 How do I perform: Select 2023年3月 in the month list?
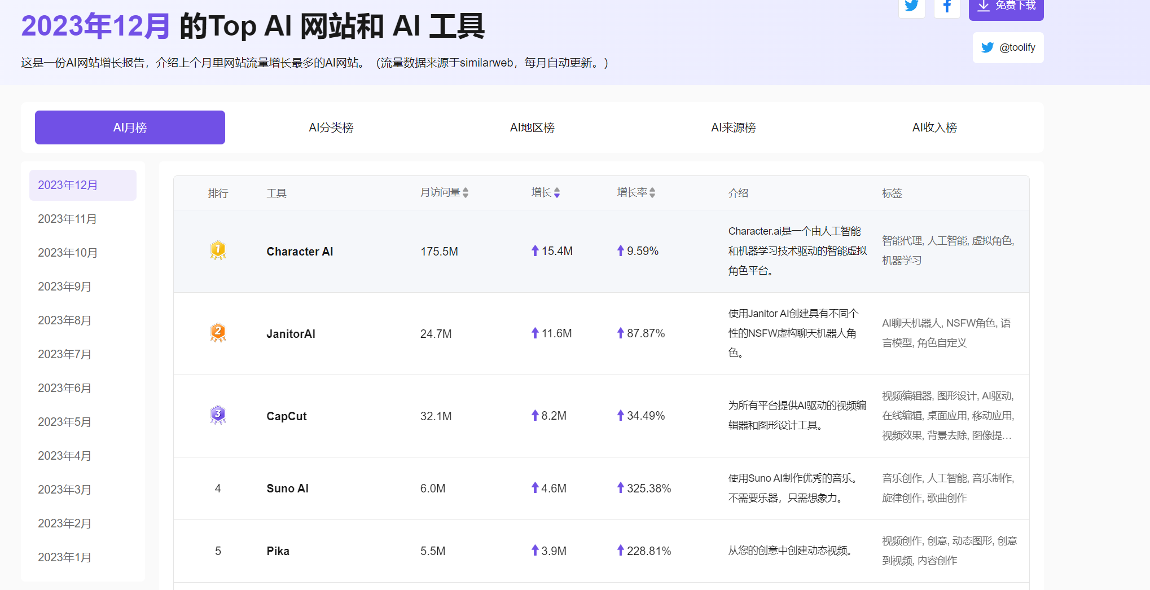[x=83, y=490]
